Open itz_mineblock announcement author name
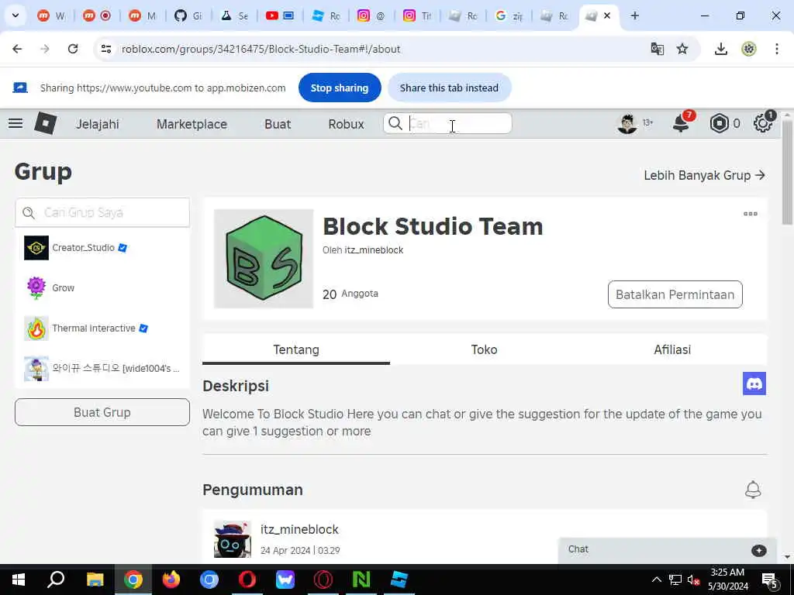Viewport: 794px width, 595px height. [299, 529]
